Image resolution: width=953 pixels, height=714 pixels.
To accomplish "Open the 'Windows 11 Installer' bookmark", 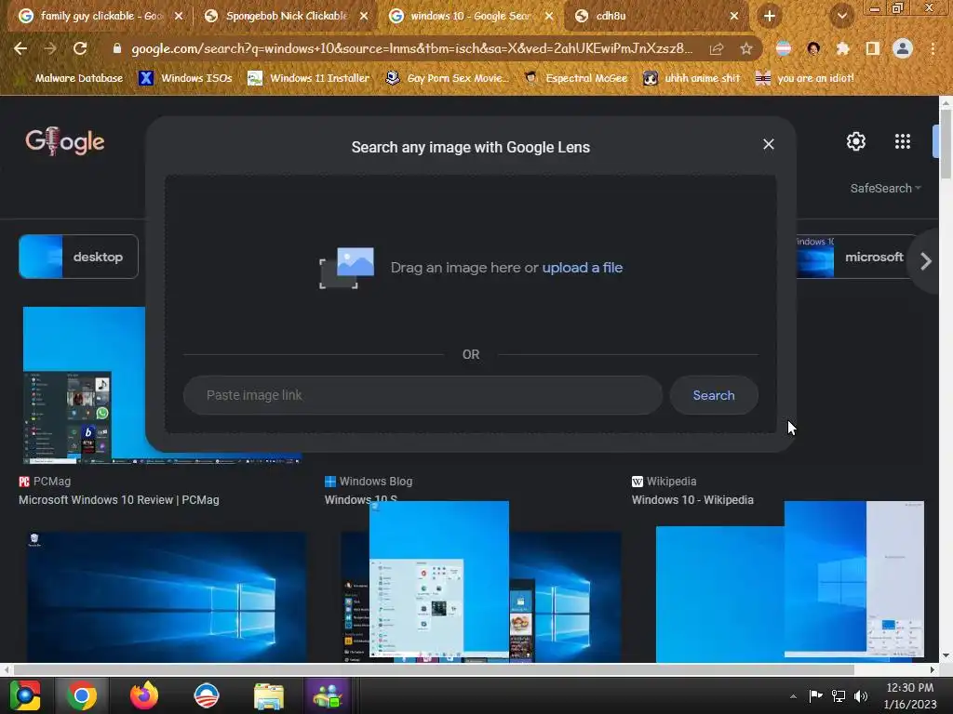I will click(309, 78).
